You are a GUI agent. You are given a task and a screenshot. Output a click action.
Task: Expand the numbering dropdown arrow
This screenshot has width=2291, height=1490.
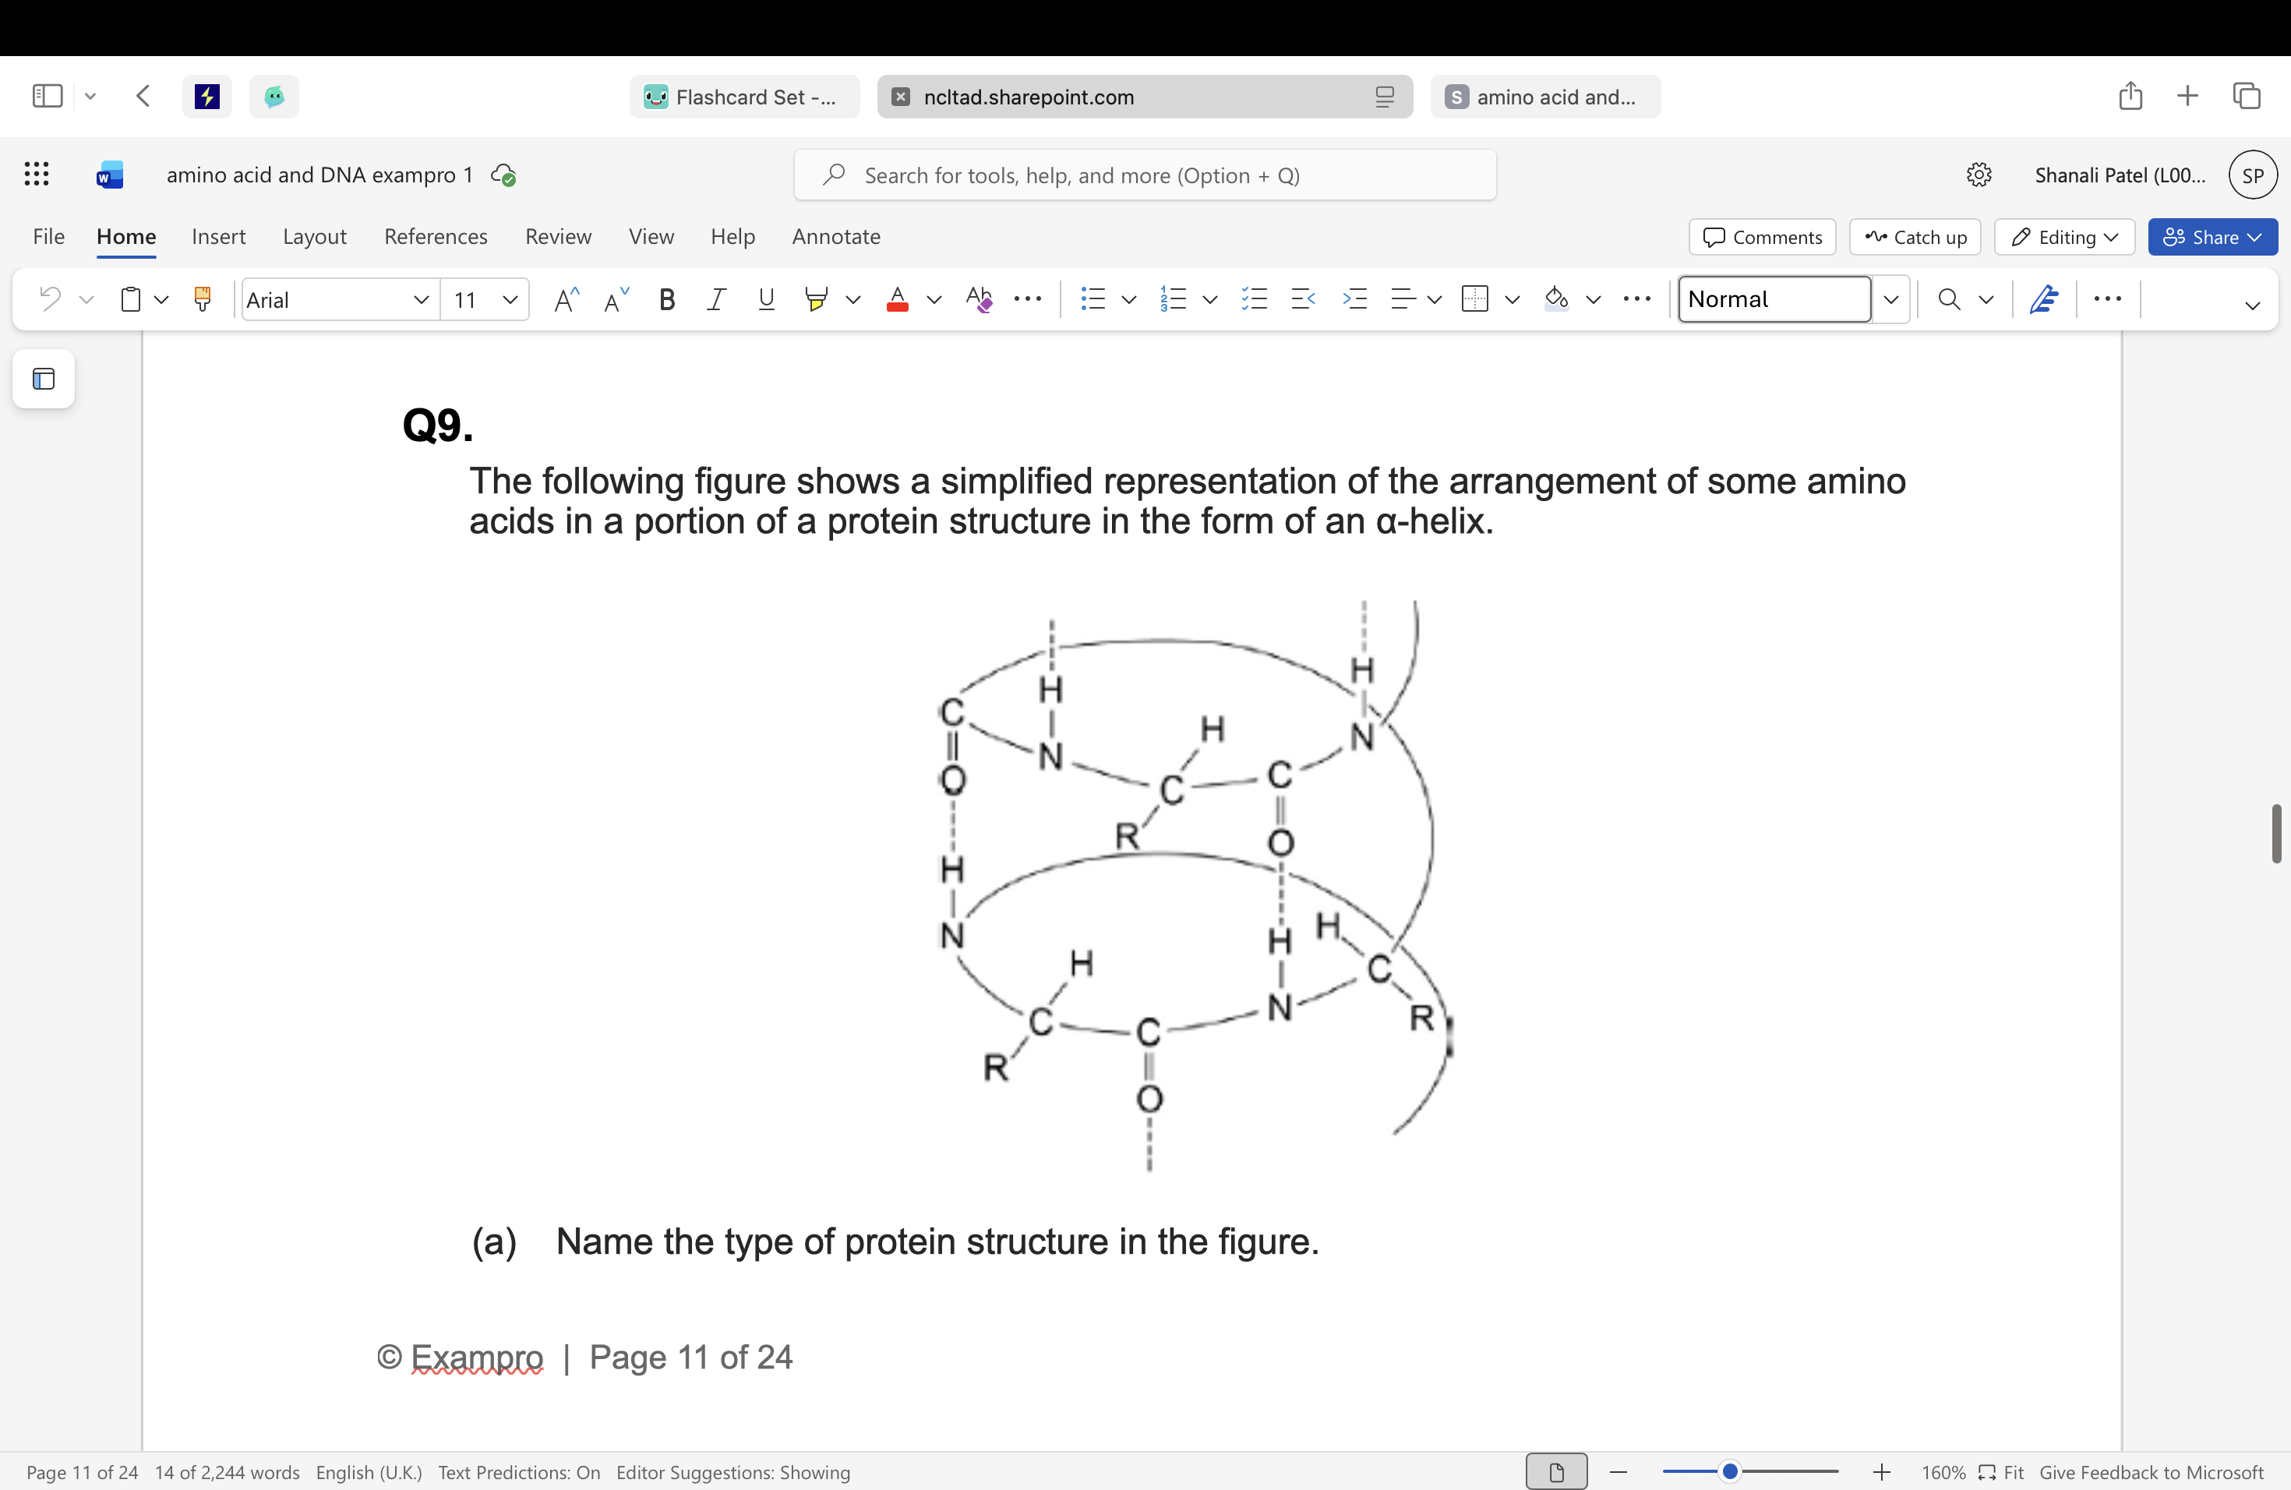point(1210,300)
